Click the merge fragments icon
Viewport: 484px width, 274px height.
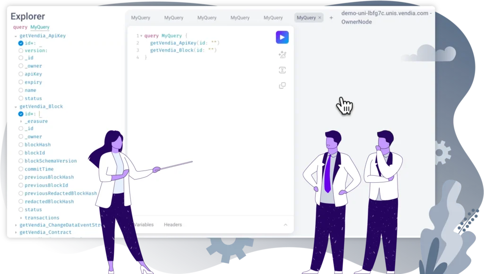pyautogui.click(x=282, y=70)
